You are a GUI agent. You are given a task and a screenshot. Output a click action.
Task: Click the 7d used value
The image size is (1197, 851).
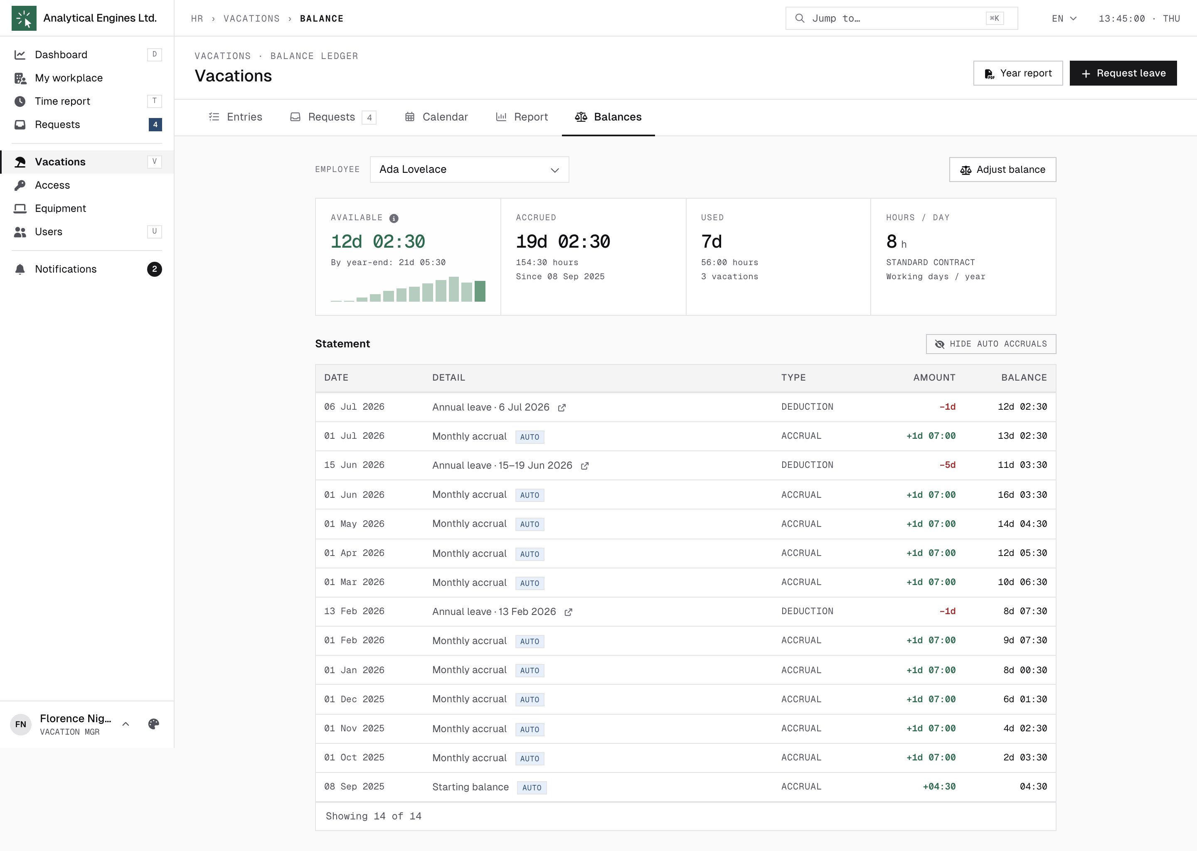point(711,242)
